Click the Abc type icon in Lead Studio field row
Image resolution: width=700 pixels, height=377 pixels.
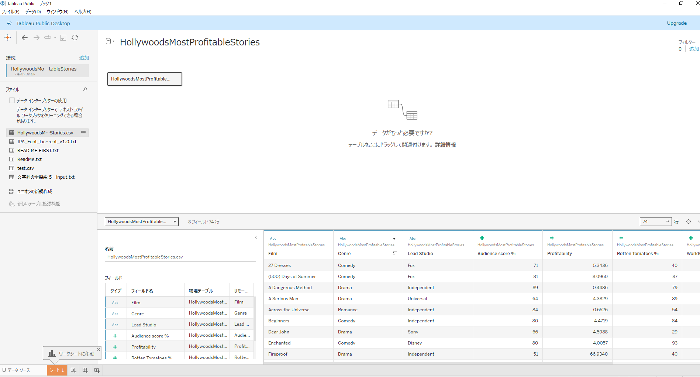(x=115, y=325)
